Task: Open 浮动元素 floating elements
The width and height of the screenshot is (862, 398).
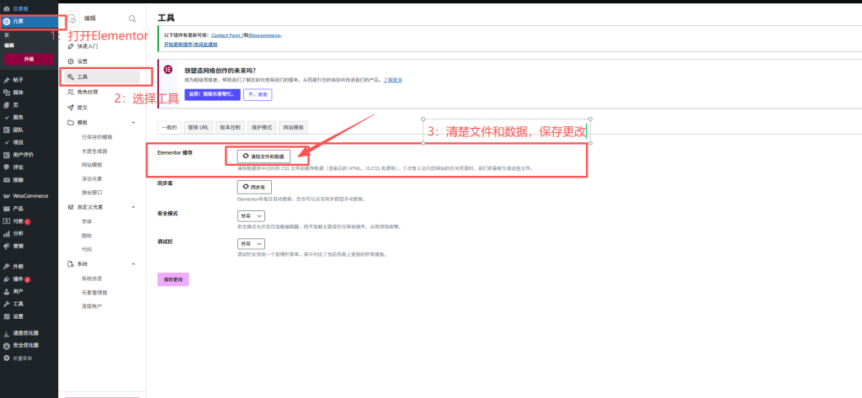Action: click(91, 178)
